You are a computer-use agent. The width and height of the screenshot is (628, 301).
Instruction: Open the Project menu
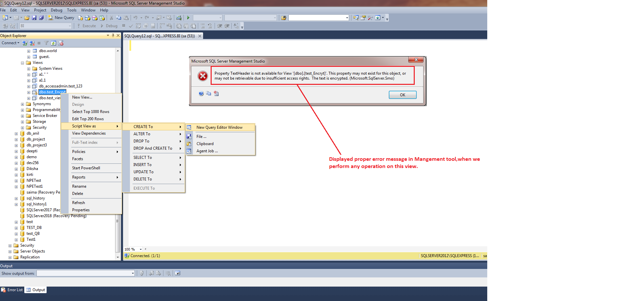(x=40, y=10)
